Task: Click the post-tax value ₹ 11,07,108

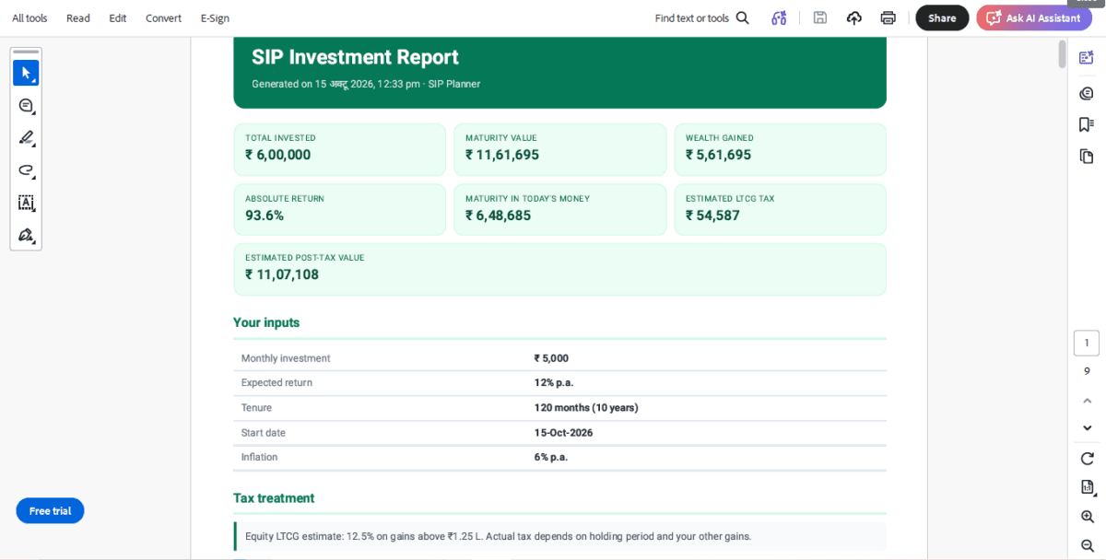Action: click(282, 274)
